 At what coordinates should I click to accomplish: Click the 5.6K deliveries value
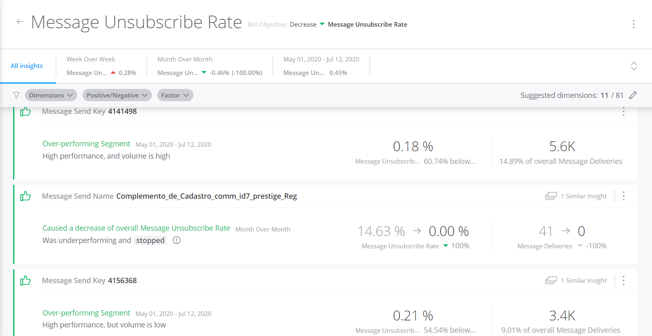pos(562,146)
